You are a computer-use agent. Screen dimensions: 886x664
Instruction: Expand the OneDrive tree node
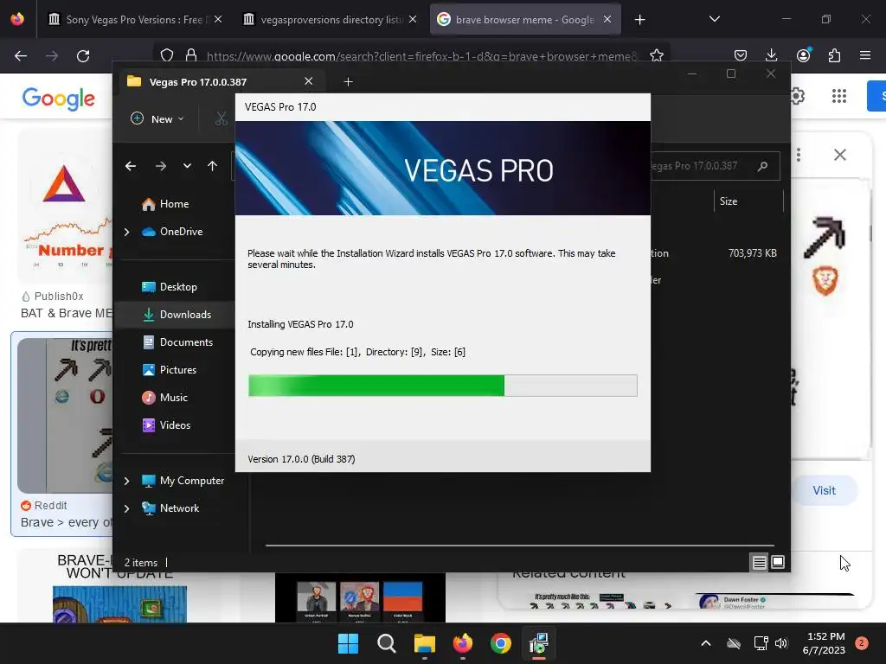[x=126, y=232]
